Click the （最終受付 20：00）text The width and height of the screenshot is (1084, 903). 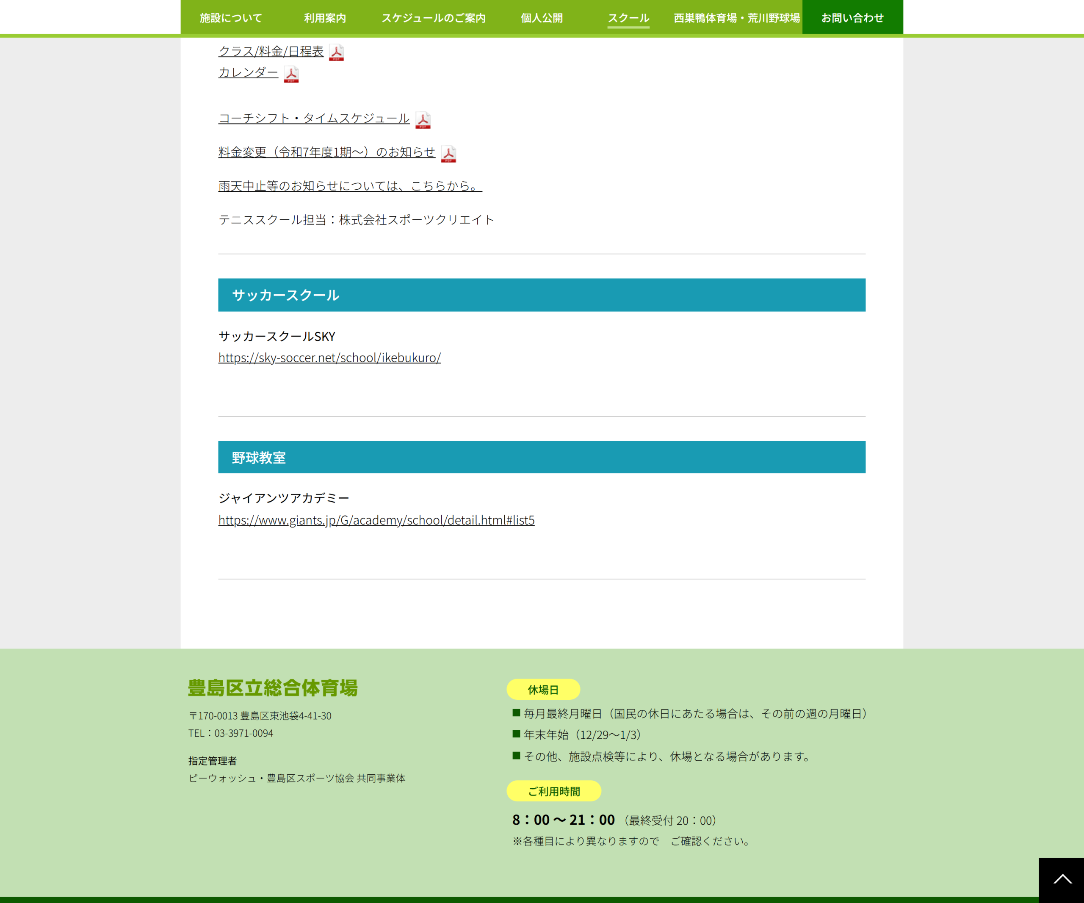click(670, 820)
